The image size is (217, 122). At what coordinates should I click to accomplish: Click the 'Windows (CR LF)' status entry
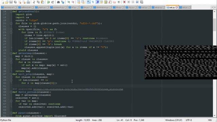coord(174,120)
